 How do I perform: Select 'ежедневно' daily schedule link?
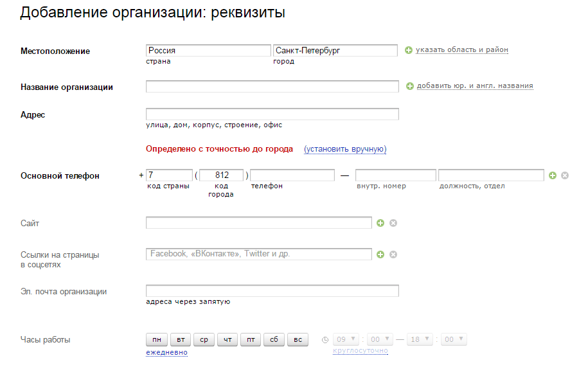[166, 352]
